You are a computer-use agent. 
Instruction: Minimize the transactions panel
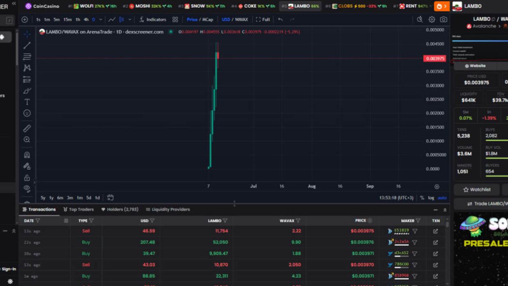[x=435, y=210]
